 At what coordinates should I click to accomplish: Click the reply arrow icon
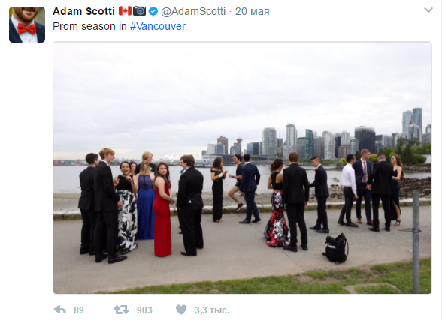point(60,310)
